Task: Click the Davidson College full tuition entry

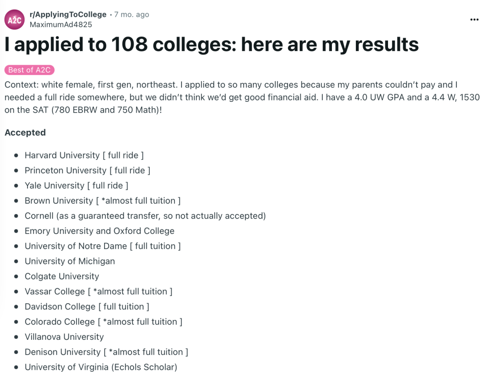Action: tap(87, 306)
